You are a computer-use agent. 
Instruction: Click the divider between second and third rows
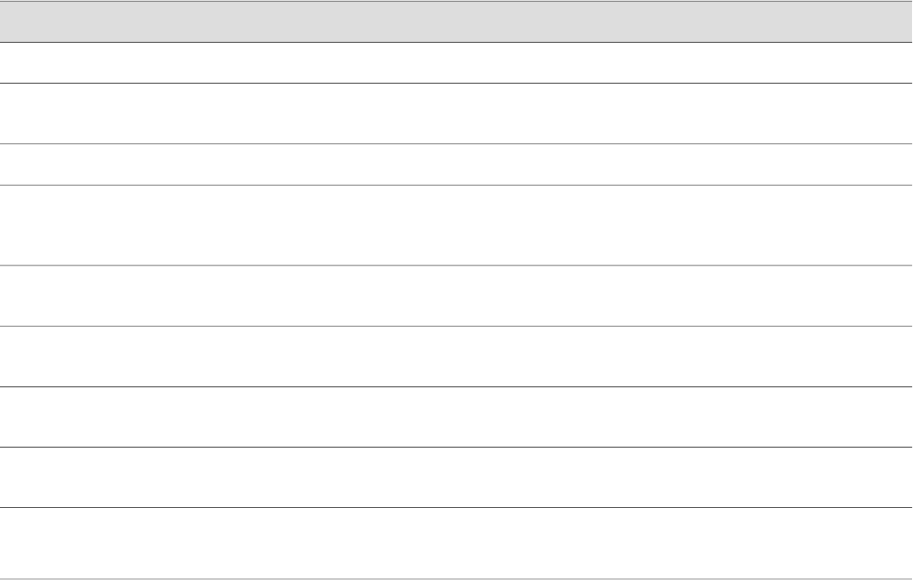click(456, 143)
